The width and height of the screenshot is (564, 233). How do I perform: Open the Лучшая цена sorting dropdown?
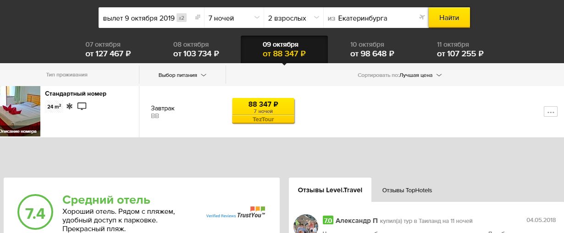(420, 75)
